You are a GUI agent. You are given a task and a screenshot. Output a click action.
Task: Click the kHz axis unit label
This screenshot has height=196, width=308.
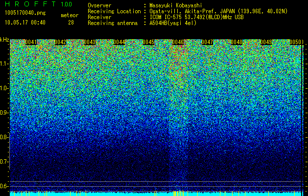4,40
